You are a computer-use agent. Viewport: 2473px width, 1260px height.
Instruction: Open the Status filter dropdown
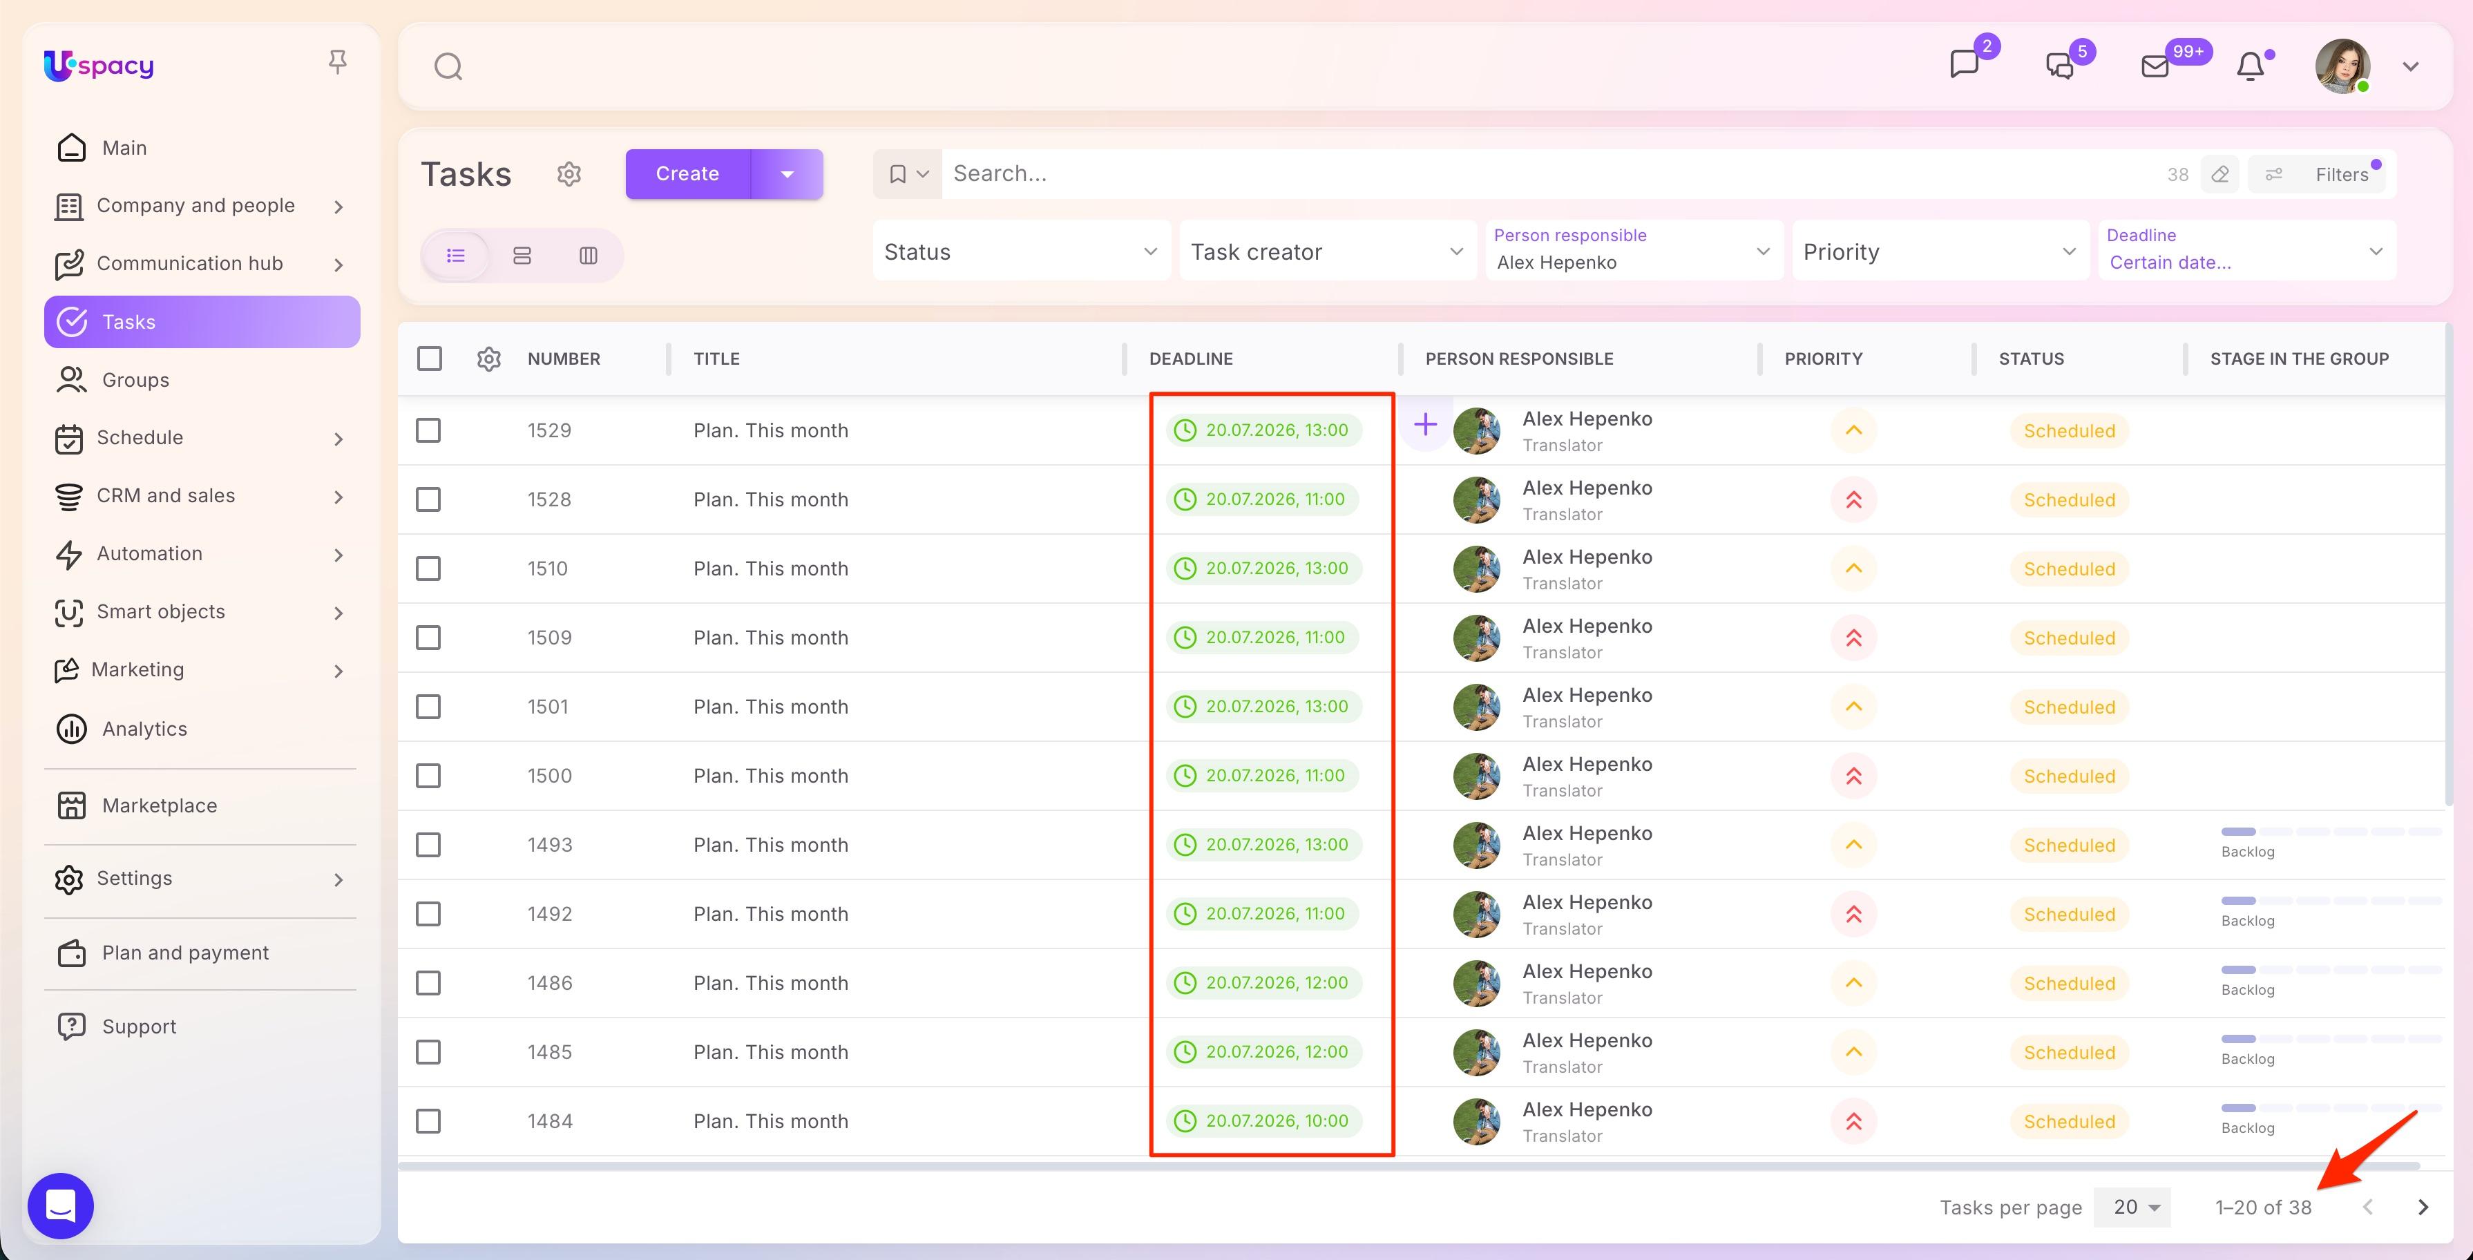coord(1022,251)
